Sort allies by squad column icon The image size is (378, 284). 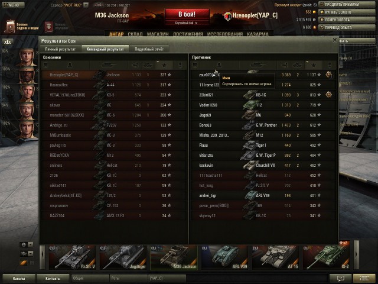click(45, 65)
